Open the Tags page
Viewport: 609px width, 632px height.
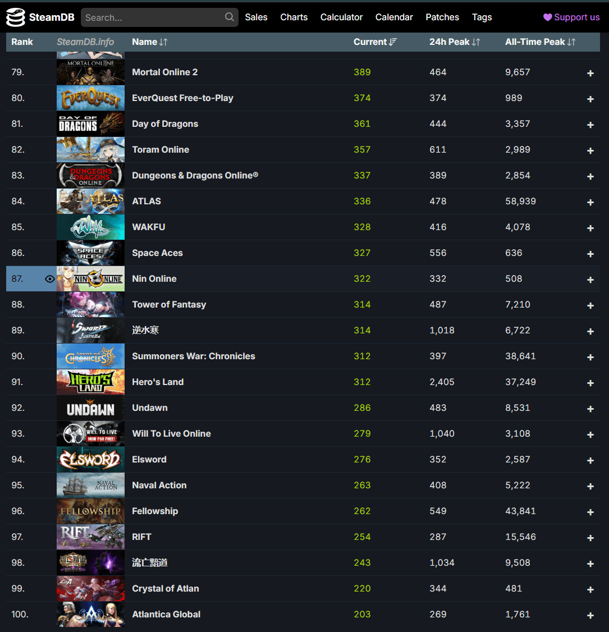coord(482,17)
